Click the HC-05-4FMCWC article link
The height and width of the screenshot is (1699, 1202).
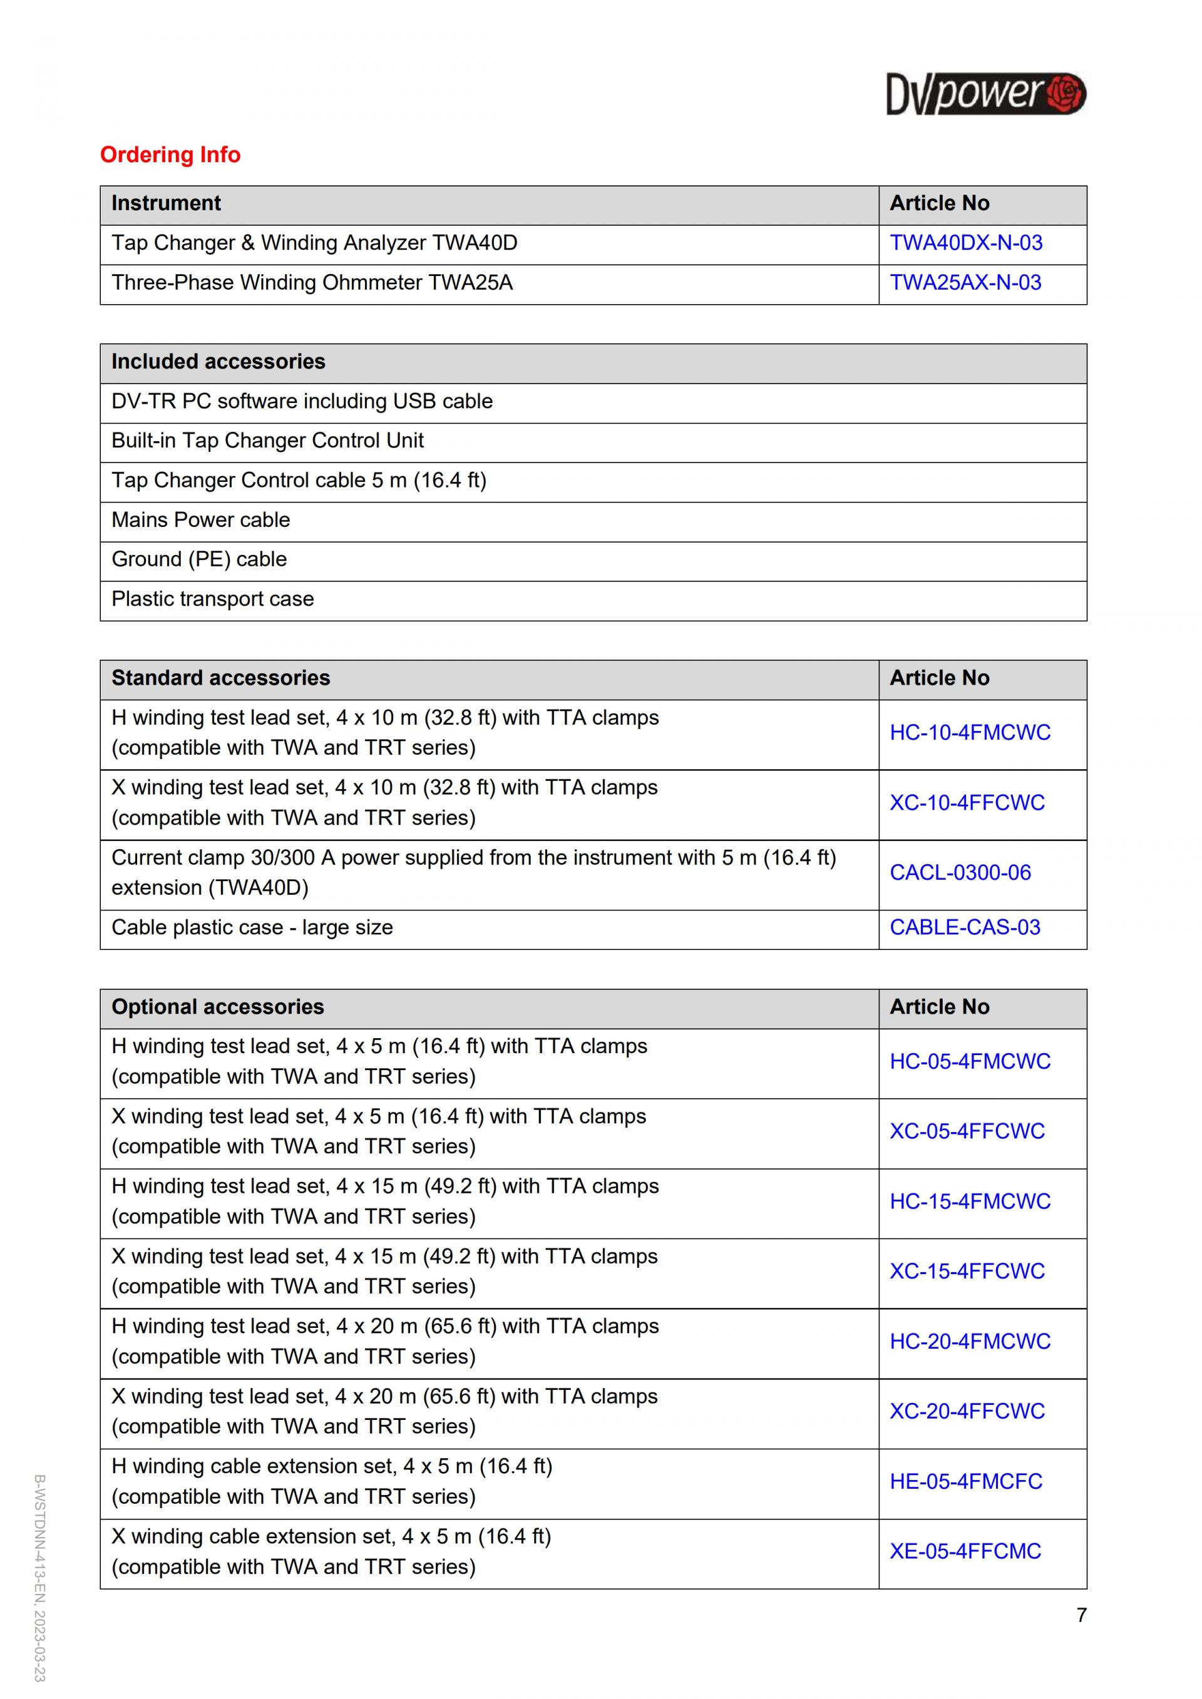[x=970, y=1061]
